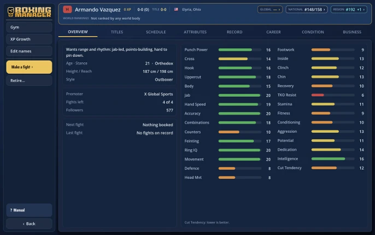
Task: Click the 0-0 (0) record text
Action: pyautogui.click(x=143, y=9)
